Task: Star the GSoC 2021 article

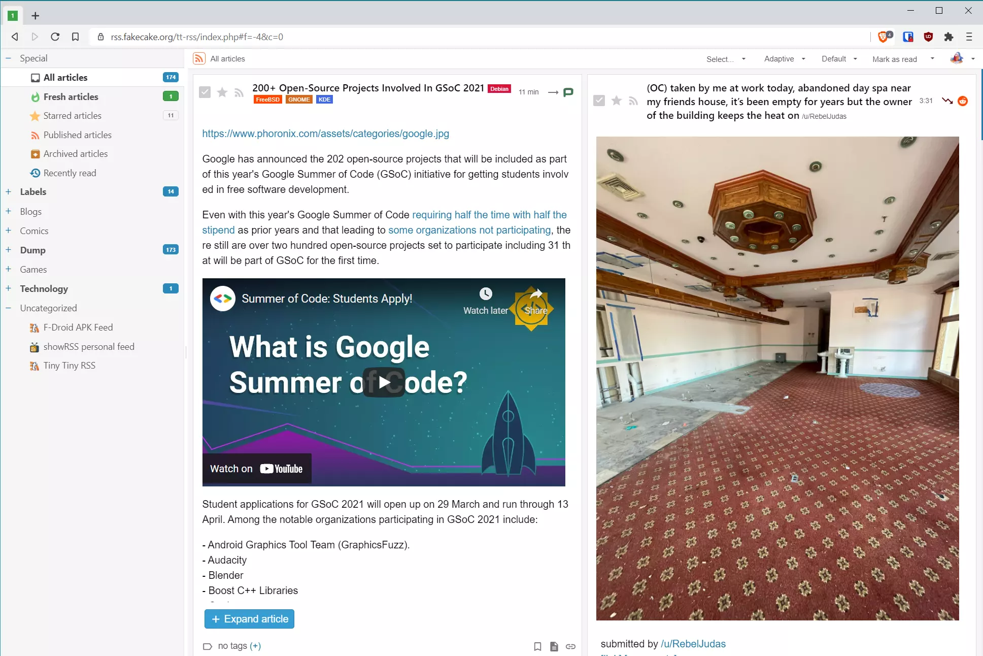Action: tap(222, 92)
